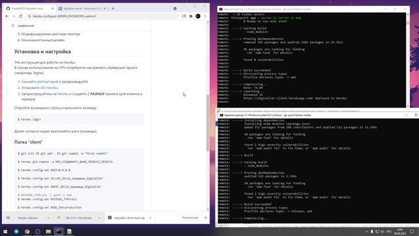Open the Windows Start menu
The height and width of the screenshot is (236, 419).
(5, 231)
